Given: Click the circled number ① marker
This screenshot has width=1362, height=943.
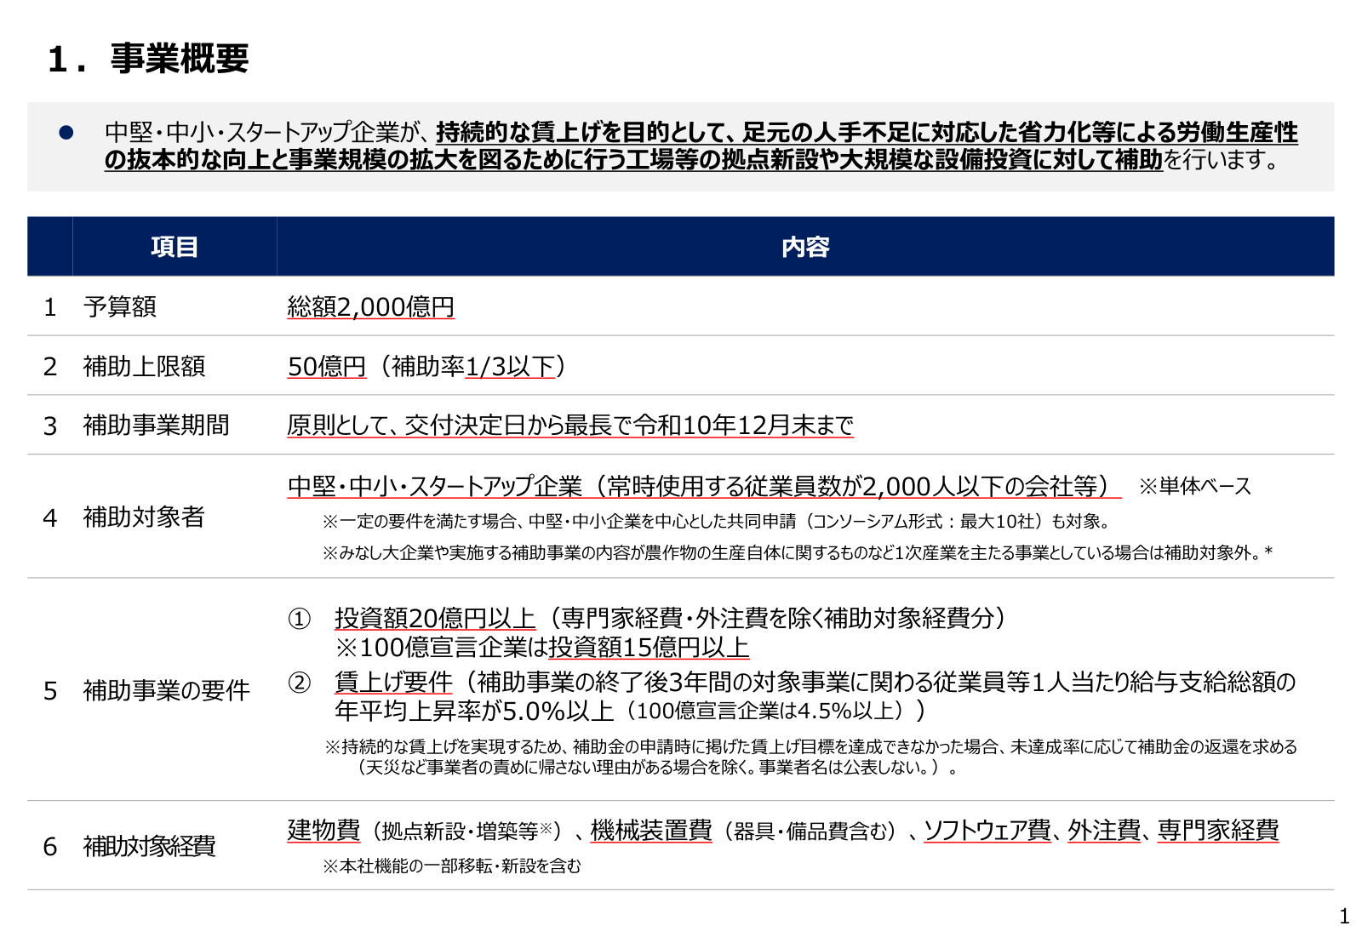Looking at the screenshot, I should pyautogui.click(x=299, y=618).
